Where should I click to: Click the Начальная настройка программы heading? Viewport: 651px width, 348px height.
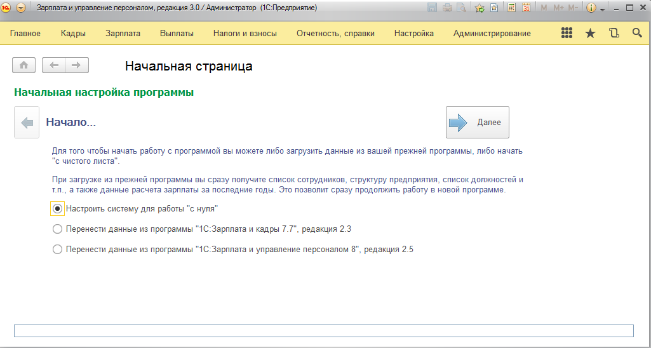click(x=104, y=92)
